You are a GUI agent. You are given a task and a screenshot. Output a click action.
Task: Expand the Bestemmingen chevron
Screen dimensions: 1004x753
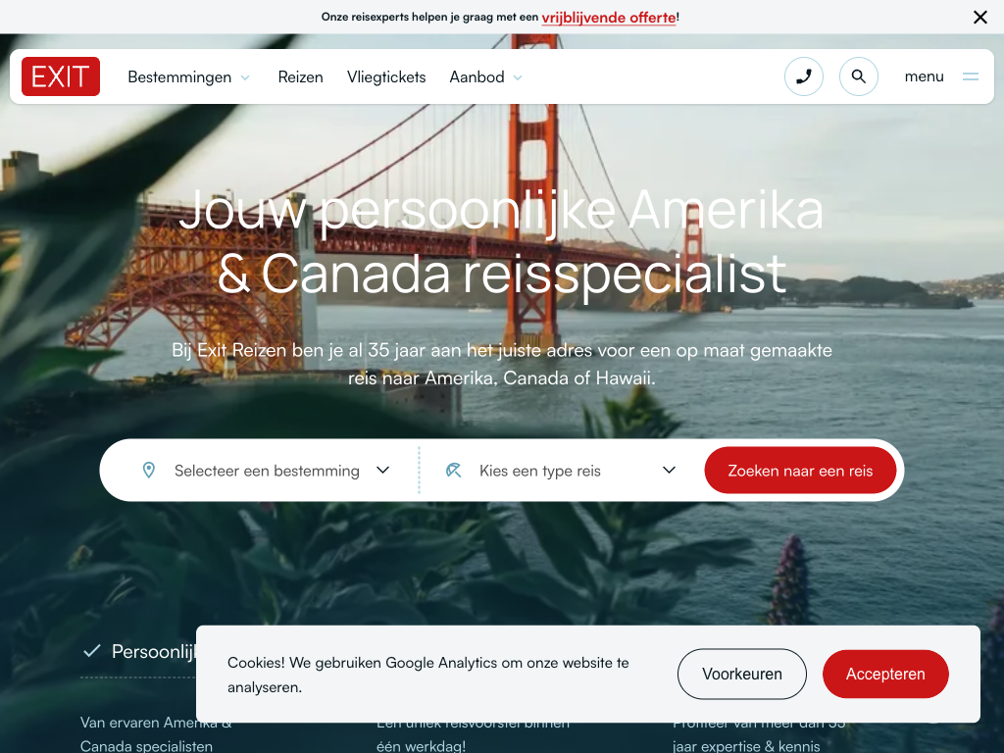tap(245, 77)
